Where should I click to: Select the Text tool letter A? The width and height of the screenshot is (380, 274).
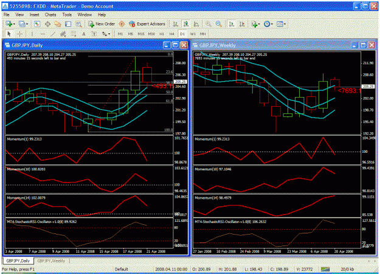point(84,34)
